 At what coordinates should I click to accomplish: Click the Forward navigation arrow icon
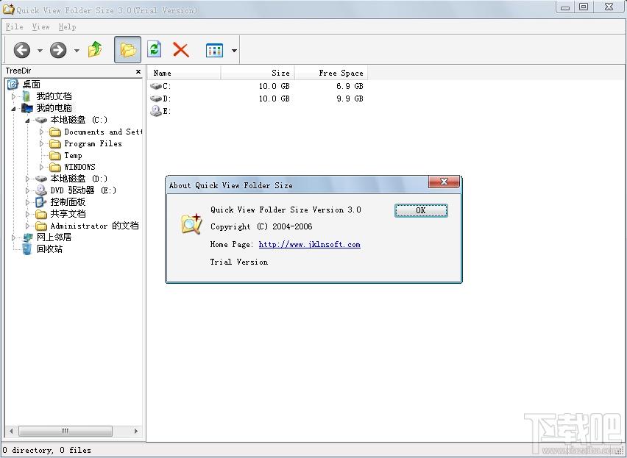click(58, 50)
